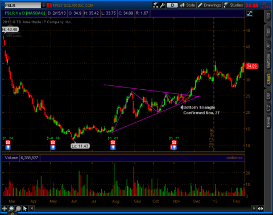Click the quick studies flask icon

point(155,5)
